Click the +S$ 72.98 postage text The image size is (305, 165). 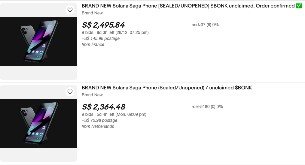coord(99,120)
